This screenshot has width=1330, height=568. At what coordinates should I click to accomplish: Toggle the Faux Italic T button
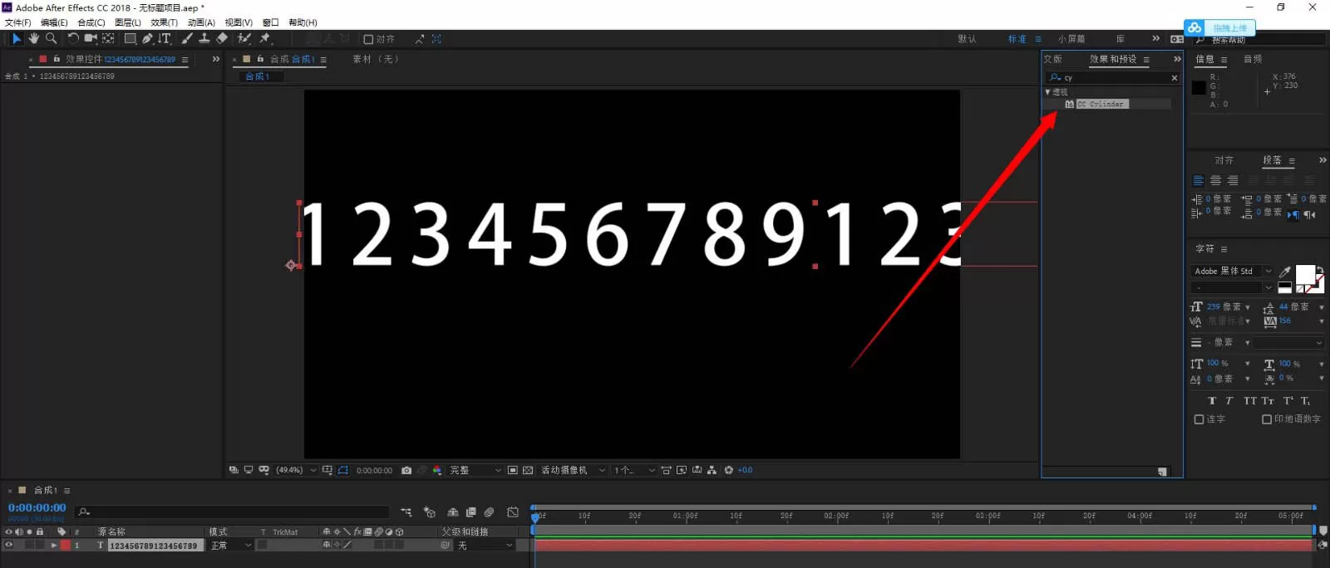[x=1229, y=400]
